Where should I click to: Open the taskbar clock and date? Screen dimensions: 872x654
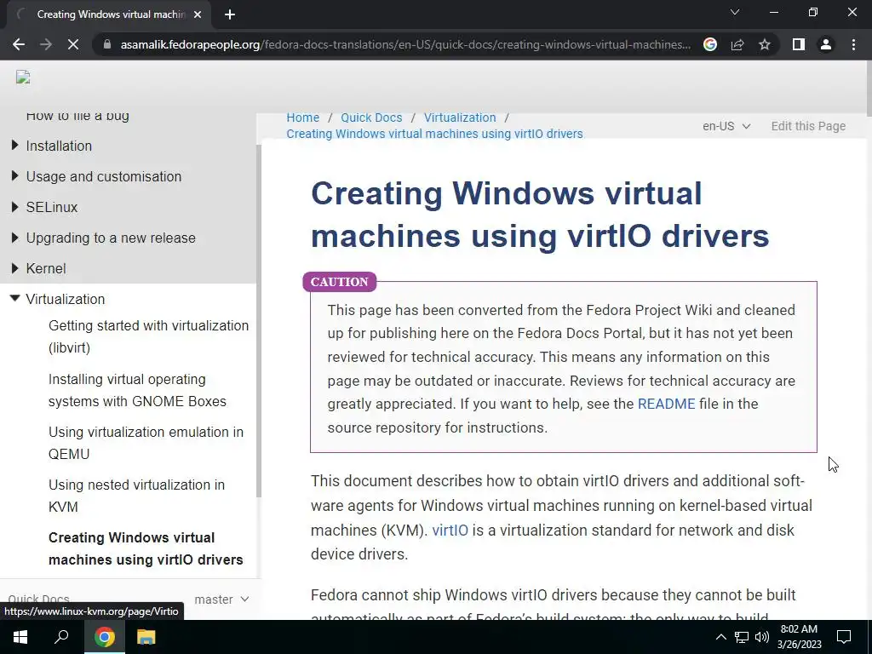click(799, 637)
